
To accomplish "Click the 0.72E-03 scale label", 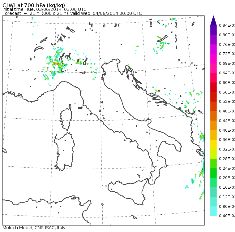I will (227, 54).
